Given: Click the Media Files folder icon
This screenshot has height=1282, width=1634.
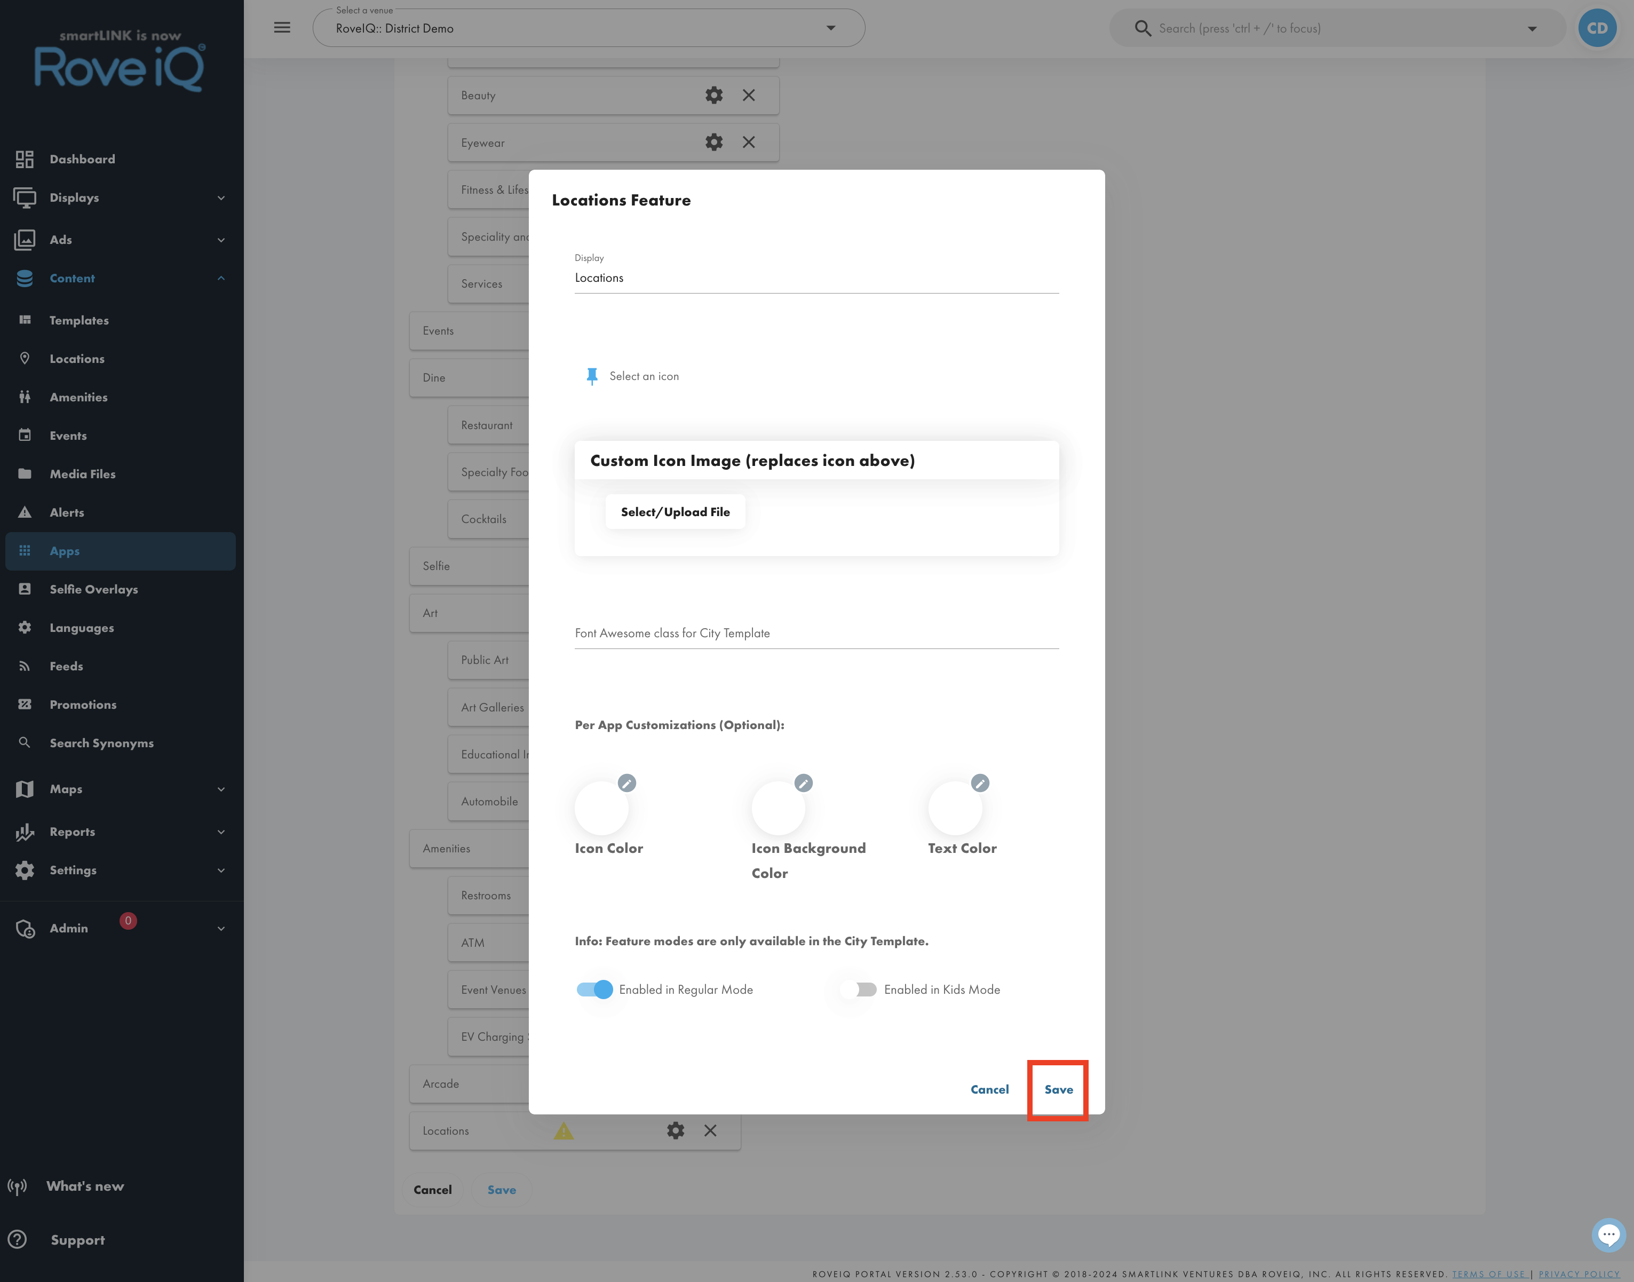Looking at the screenshot, I should click(x=25, y=473).
